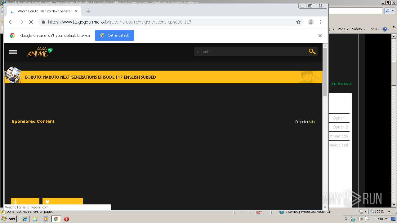The image size is (397, 223).
Task: Show hidden system tray icons
Action: 346,219
